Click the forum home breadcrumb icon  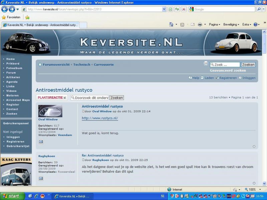click(40, 64)
